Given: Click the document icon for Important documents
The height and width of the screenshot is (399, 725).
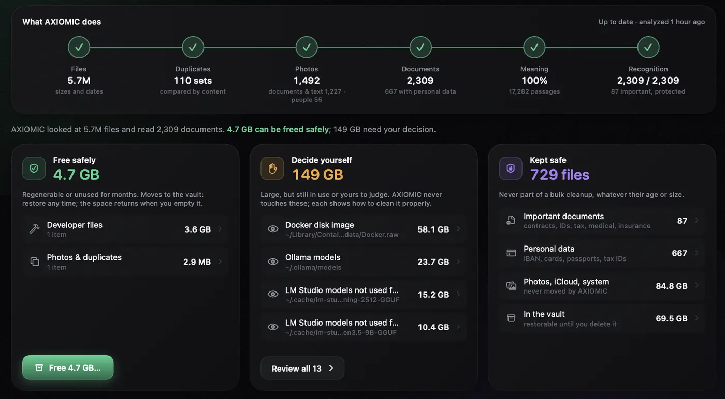Looking at the screenshot, I should (x=511, y=221).
